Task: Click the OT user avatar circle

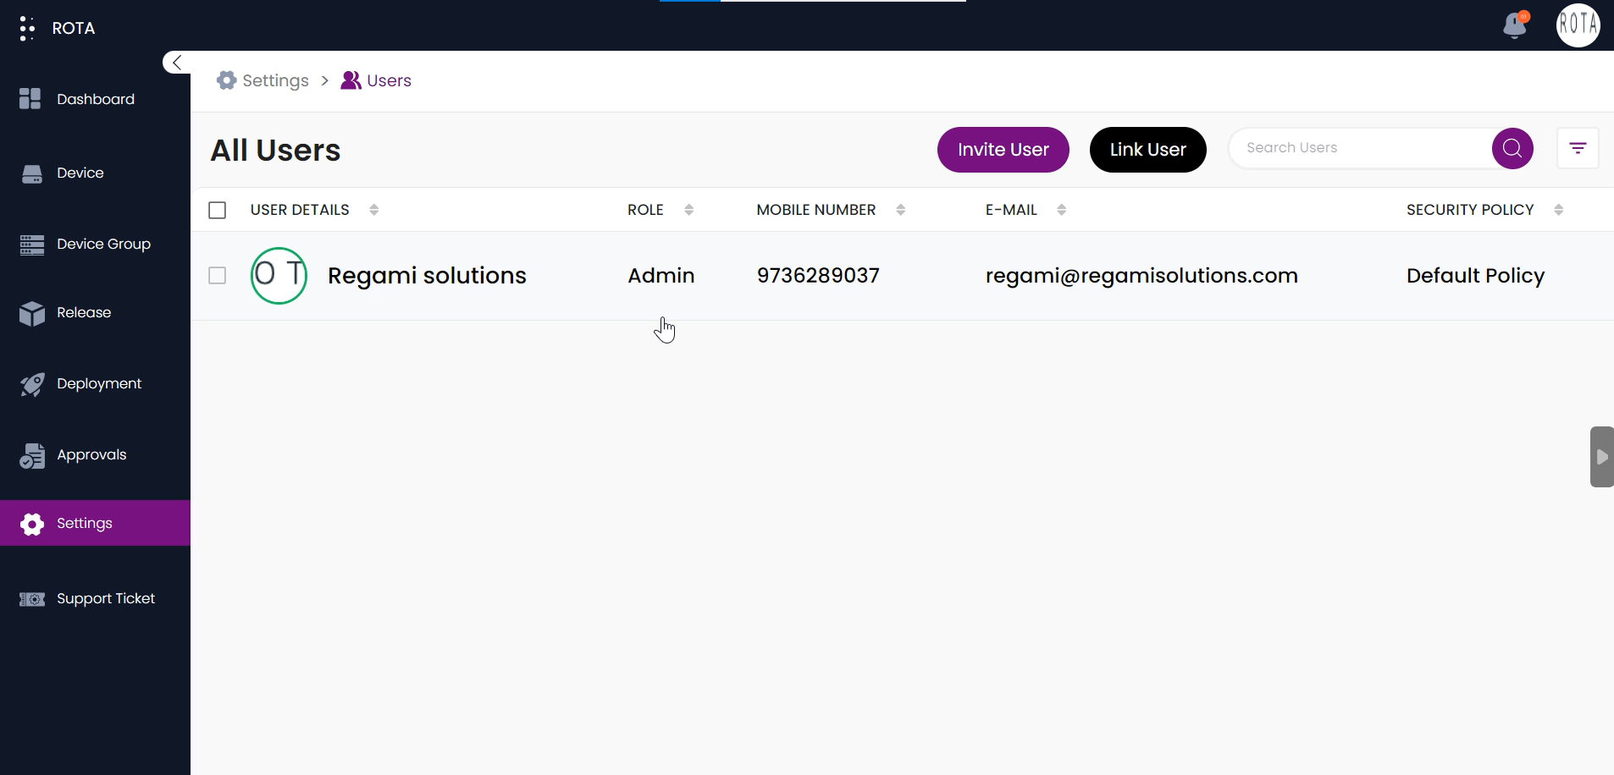Action: coord(279,276)
